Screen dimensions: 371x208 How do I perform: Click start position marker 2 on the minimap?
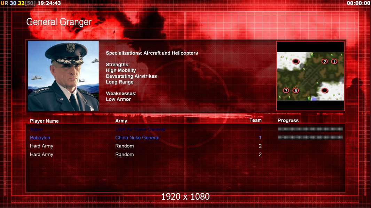click(325, 61)
